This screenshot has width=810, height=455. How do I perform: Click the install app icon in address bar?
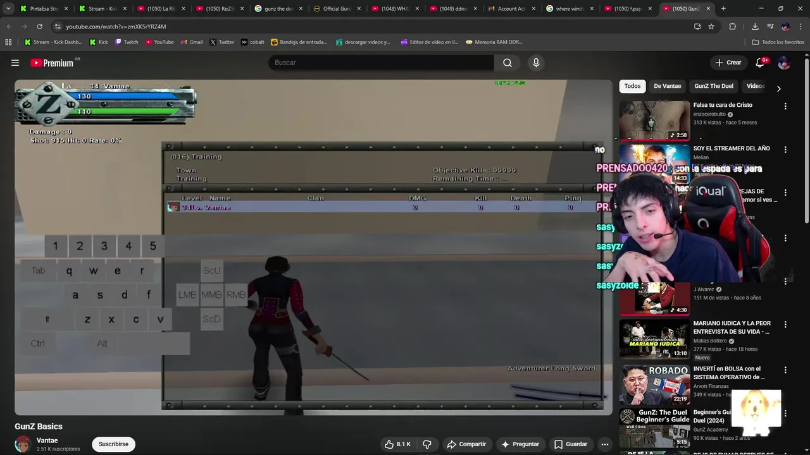[697, 27]
